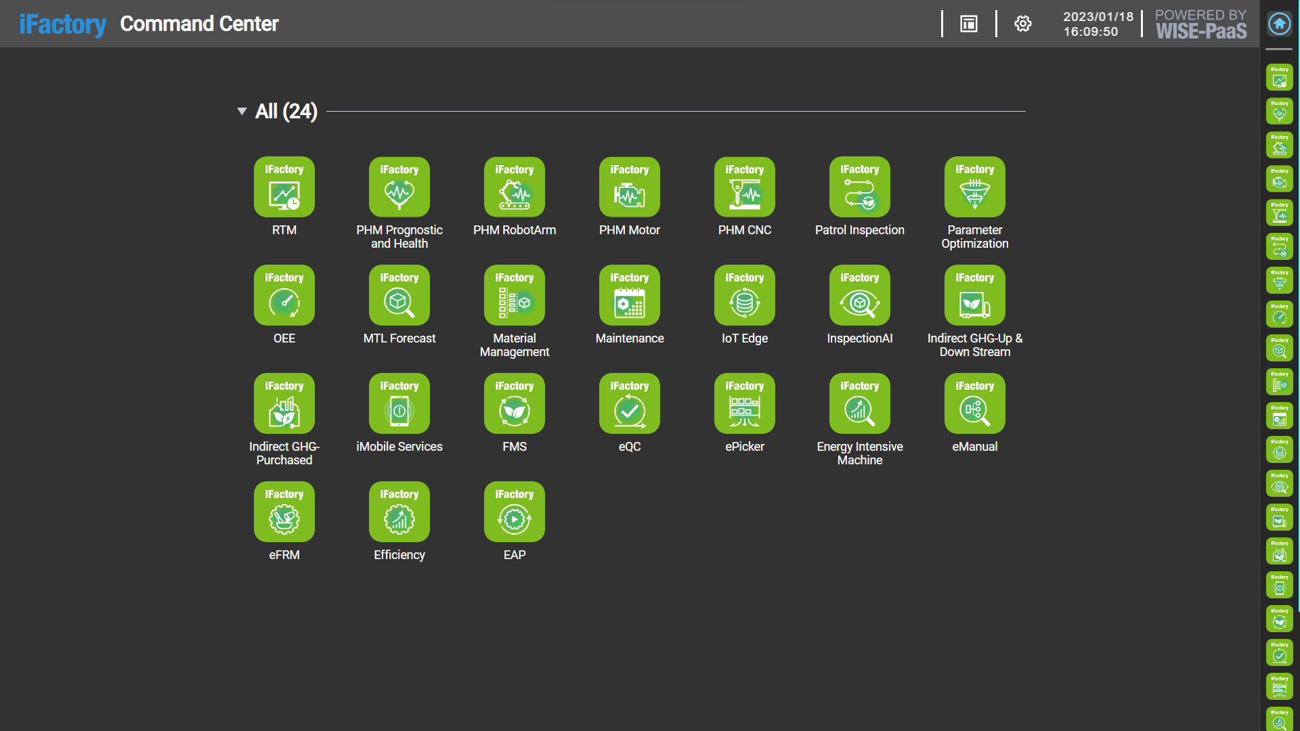Open PHM CNC shortcut in right sidebar

[x=1280, y=213]
